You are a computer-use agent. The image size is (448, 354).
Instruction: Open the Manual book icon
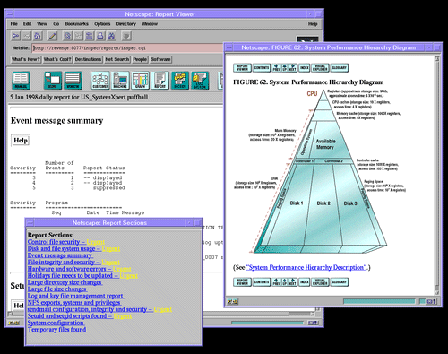[x=21, y=81]
